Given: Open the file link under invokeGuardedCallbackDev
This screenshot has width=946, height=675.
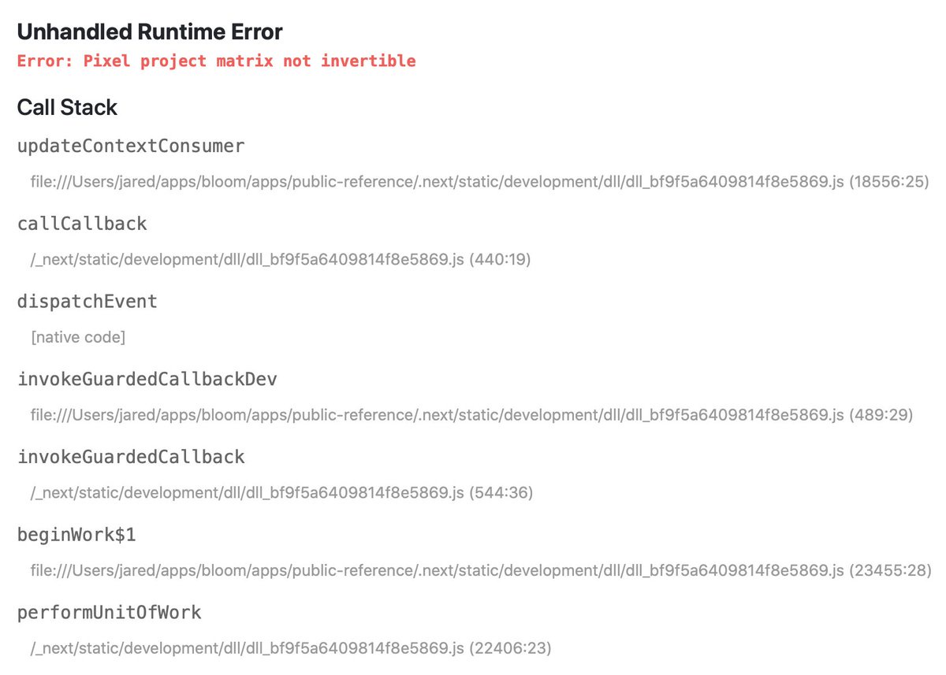Looking at the screenshot, I should point(438,415).
